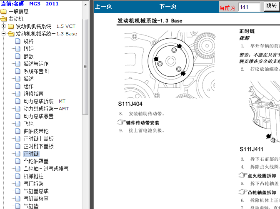Viewport: 280px width, 209px height.
Task: Click document icon next to 系统布置图
Action: click(17, 71)
